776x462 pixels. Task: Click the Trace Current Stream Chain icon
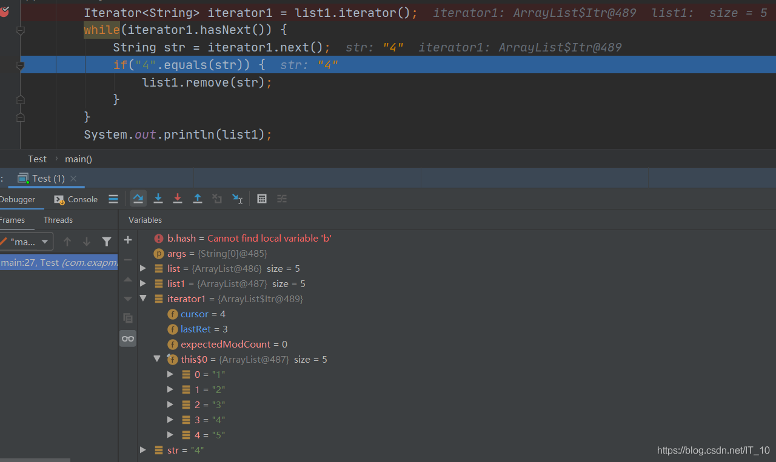282,199
